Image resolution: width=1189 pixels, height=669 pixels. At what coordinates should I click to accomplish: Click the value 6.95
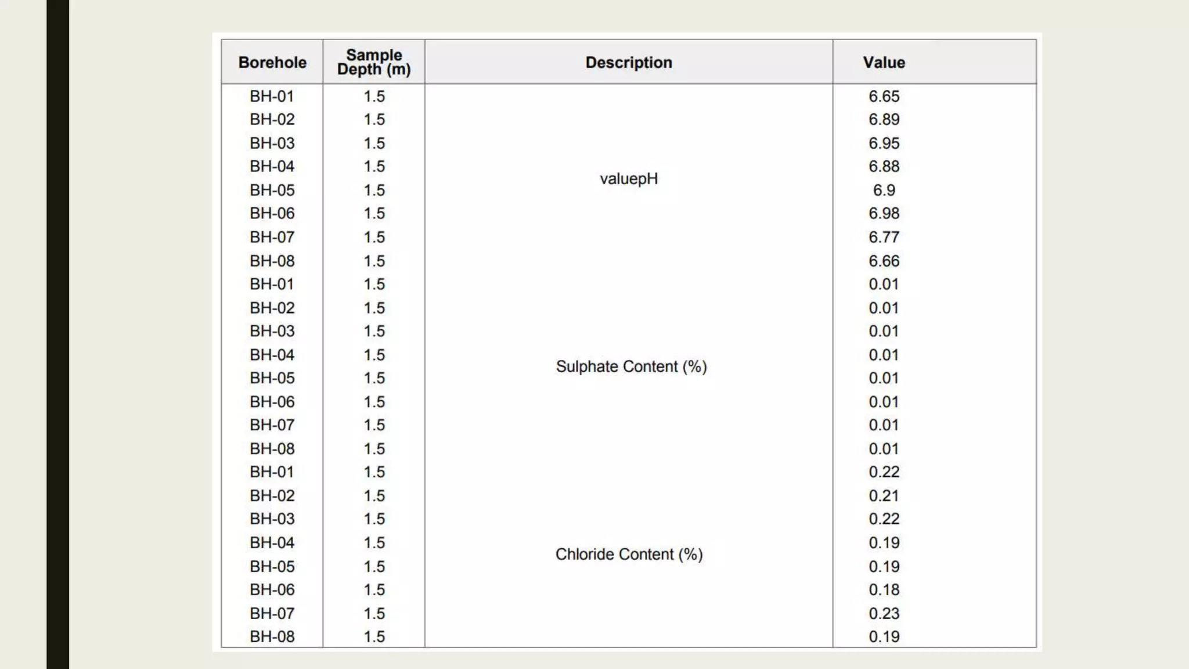click(884, 143)
